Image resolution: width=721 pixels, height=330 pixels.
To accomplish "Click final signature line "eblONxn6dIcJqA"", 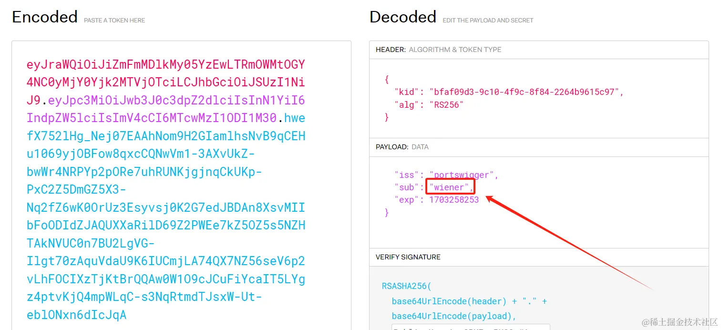I will [77, 315].
